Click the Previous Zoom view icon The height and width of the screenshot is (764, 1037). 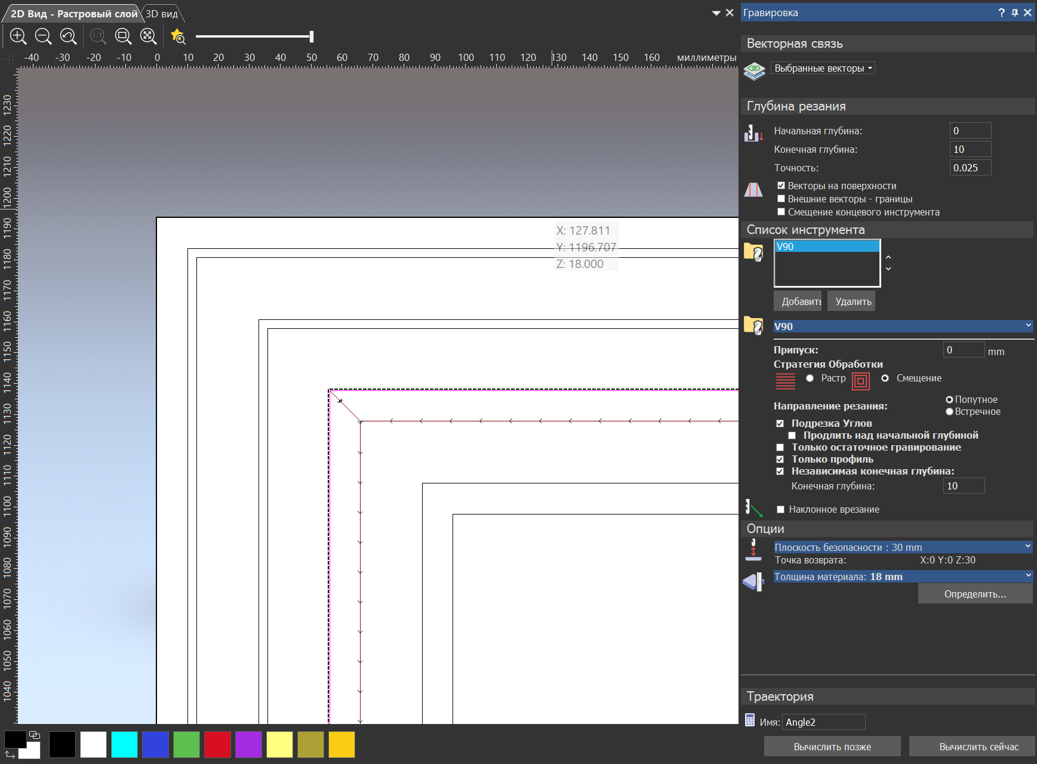click(x=69, y=36)
